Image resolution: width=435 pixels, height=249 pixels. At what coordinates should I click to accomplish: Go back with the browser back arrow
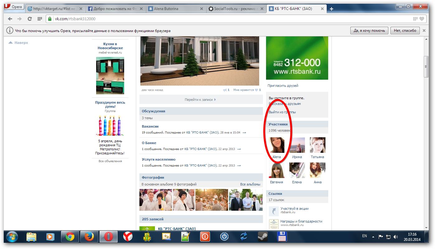click(x=10, y=19)
